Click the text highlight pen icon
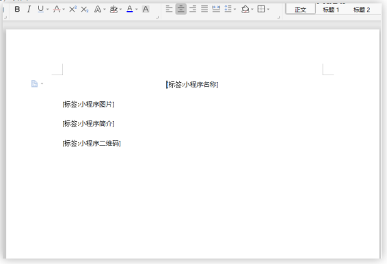This screenshot has width=387, height=264. point(114,10)
